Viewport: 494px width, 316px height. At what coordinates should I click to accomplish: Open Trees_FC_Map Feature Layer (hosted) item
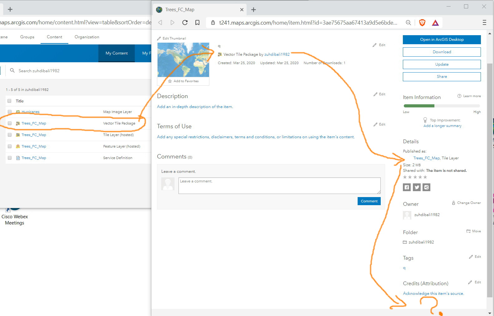(34, 146)
